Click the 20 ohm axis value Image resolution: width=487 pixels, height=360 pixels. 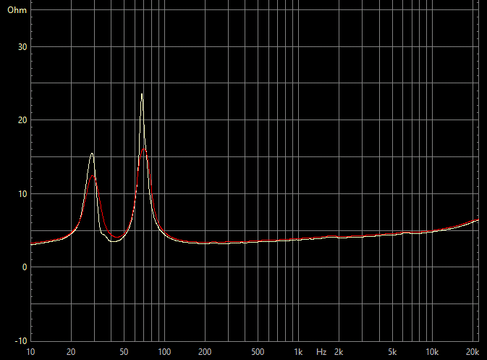(x=22, y=120)
